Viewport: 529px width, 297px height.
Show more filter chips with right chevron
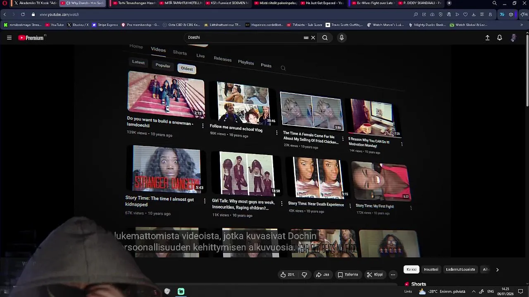click(x=497, y=269)
